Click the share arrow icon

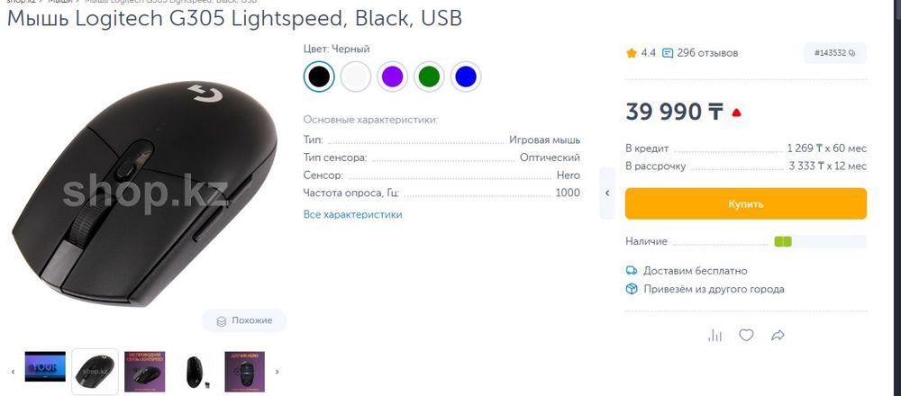pos(778,335)
